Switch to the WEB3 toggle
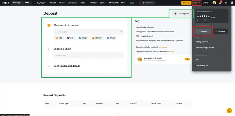This screenshot has height=116, width=235. coord(27,3)
